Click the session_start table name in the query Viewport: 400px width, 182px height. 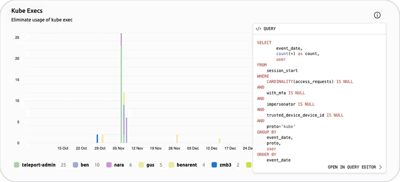coord(282,70)
